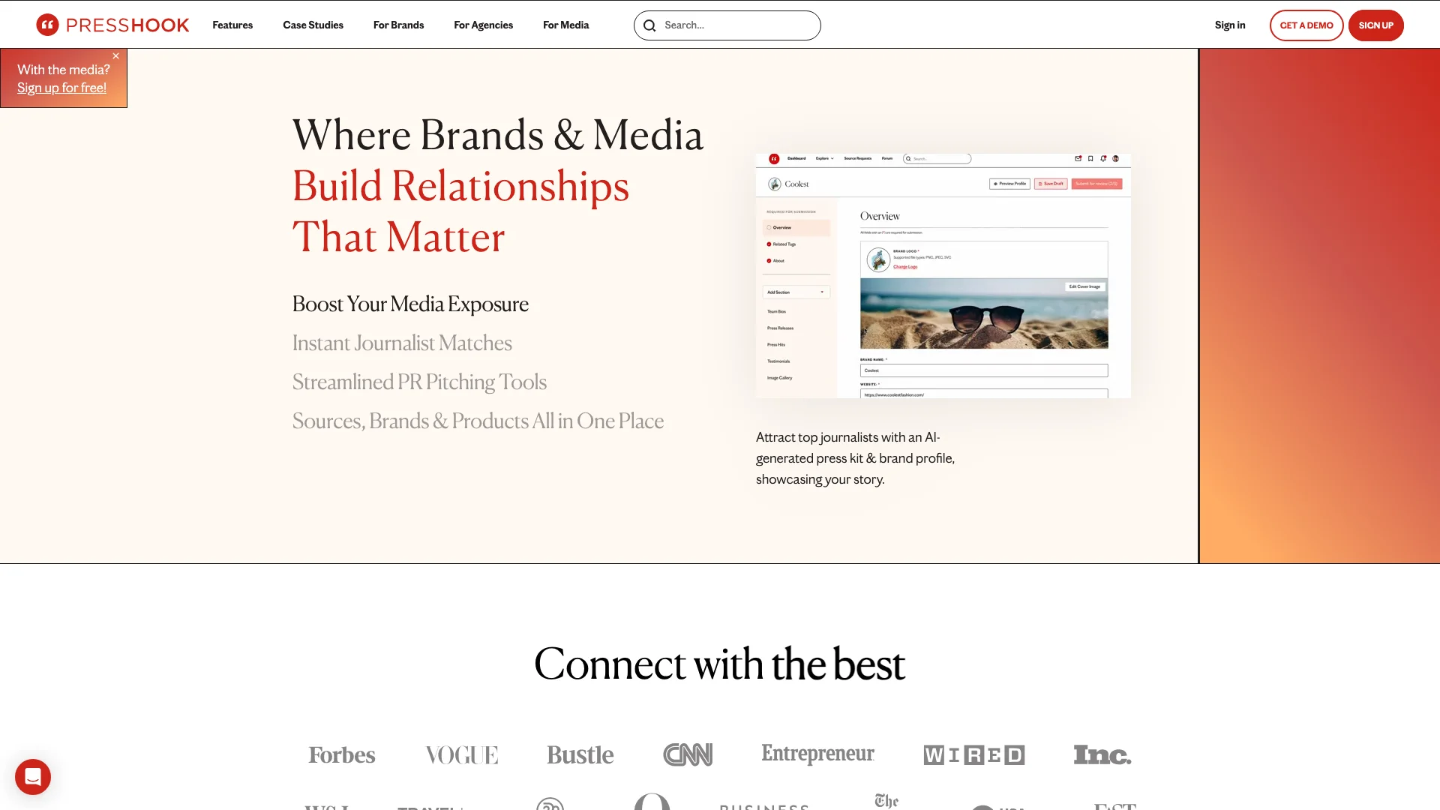
Task: Click the brand profile dashboard screenshot
Action: [943, 276]
